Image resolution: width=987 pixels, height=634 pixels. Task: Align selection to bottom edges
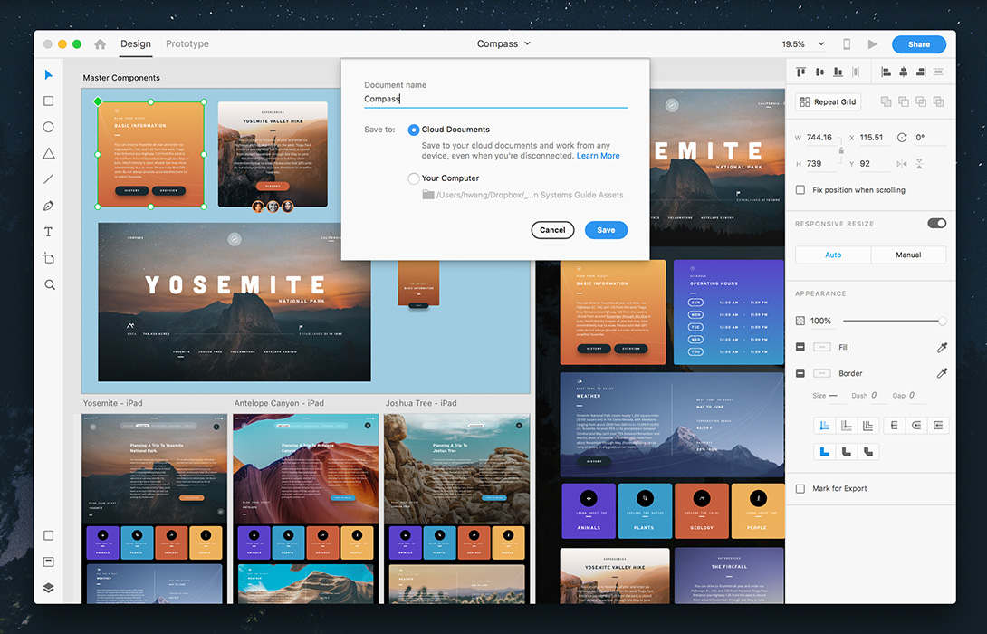tap(838, 72)
